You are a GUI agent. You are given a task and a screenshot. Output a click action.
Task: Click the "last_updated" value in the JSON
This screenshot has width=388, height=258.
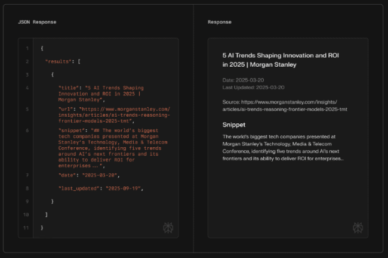124,188
